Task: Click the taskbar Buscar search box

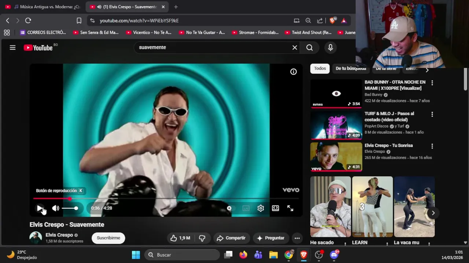Action: point(182,255)
